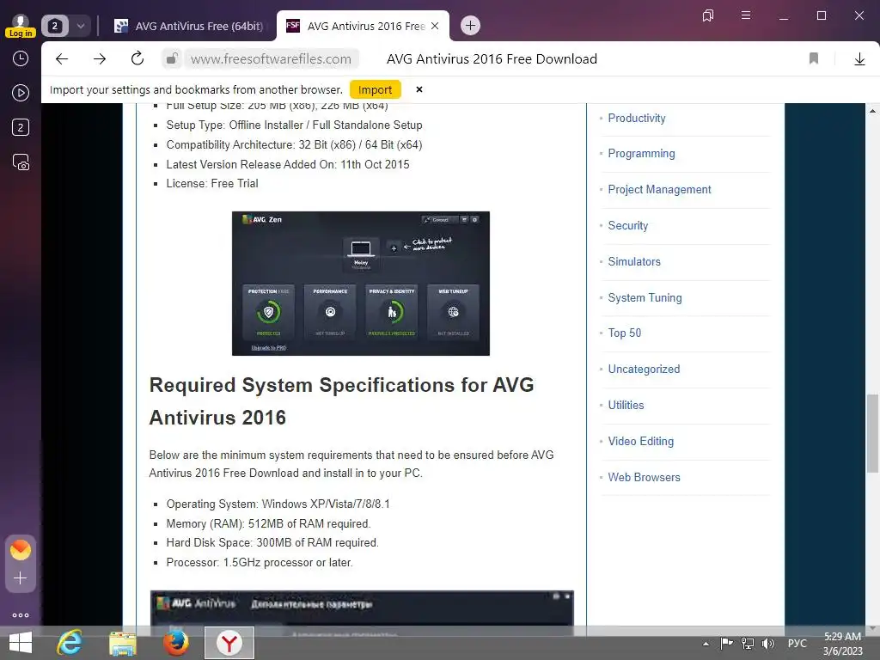Open the Utilities category link
This screenshot has width=880, height=660.
(626, 406)
